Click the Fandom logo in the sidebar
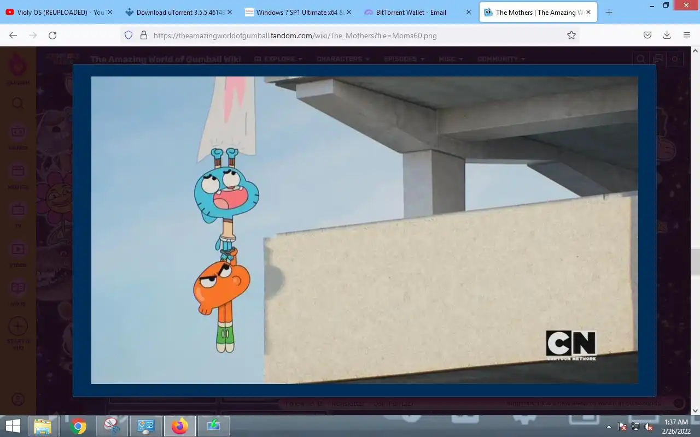The height and width of the screenshot is (437, 700). tap(18, 68)
